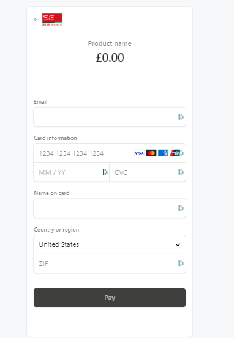234x338 pixels.
Task: Click the SE company logo
Action: (52, 20)
